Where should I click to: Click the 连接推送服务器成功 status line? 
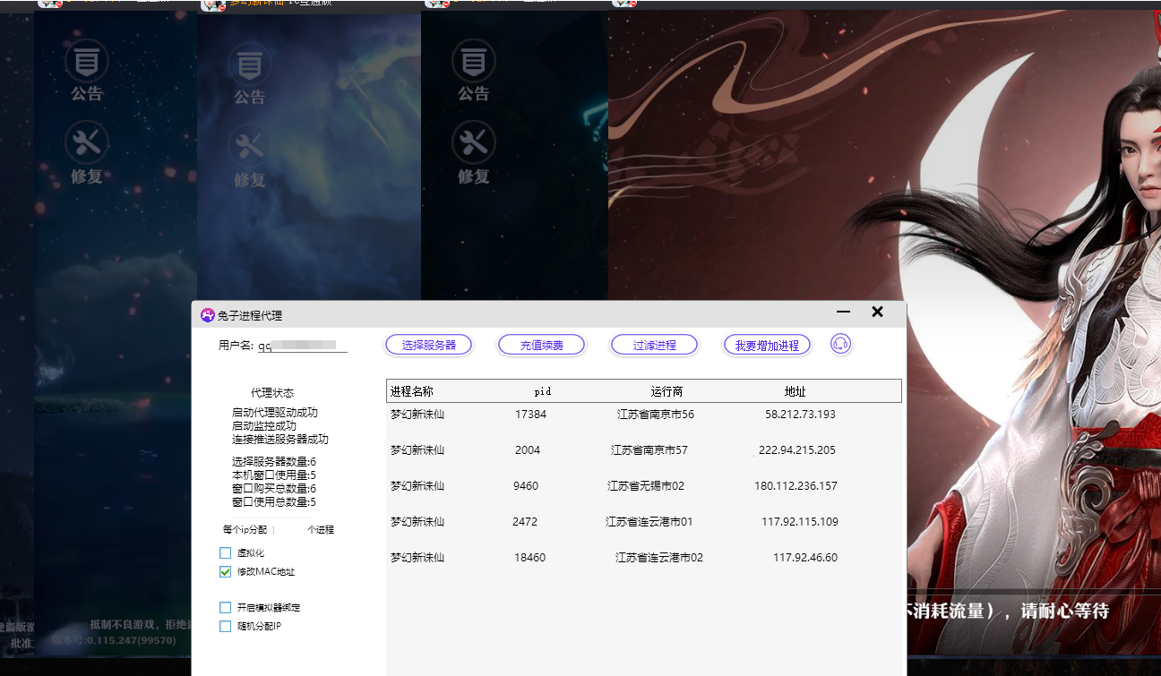click(280, 440)
